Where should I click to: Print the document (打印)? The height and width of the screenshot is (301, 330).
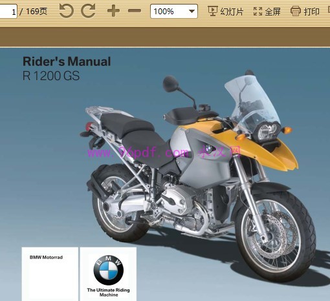pos(305,11)
